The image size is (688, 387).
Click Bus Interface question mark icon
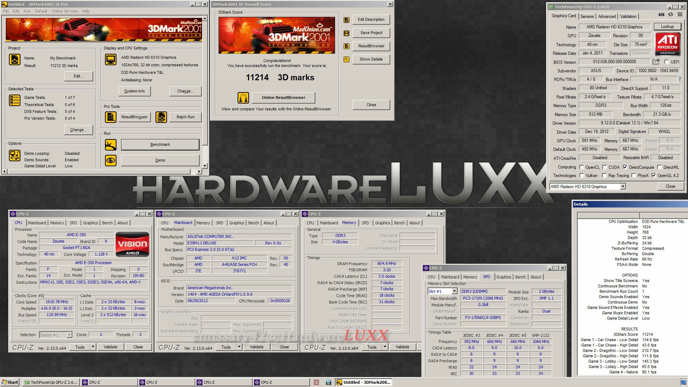679,79
